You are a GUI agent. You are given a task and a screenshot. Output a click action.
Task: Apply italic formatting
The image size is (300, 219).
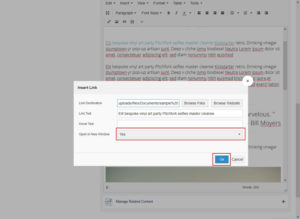pos(177,13)
